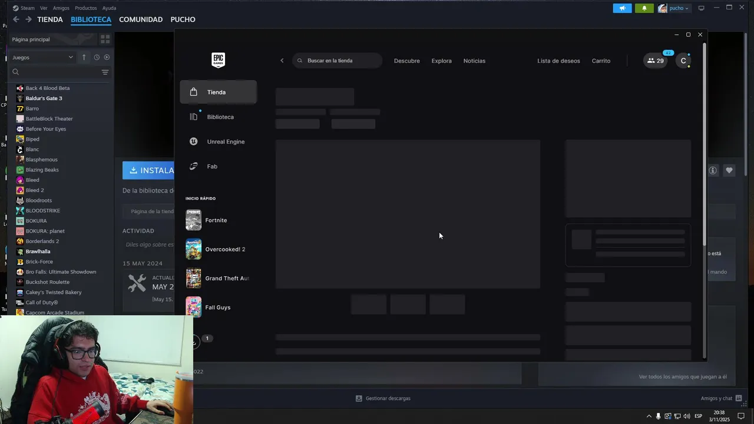The width and height of the screenshot is (754, 424).
Task: Click the Epic Games logo
Action: (x=218, y=60)
